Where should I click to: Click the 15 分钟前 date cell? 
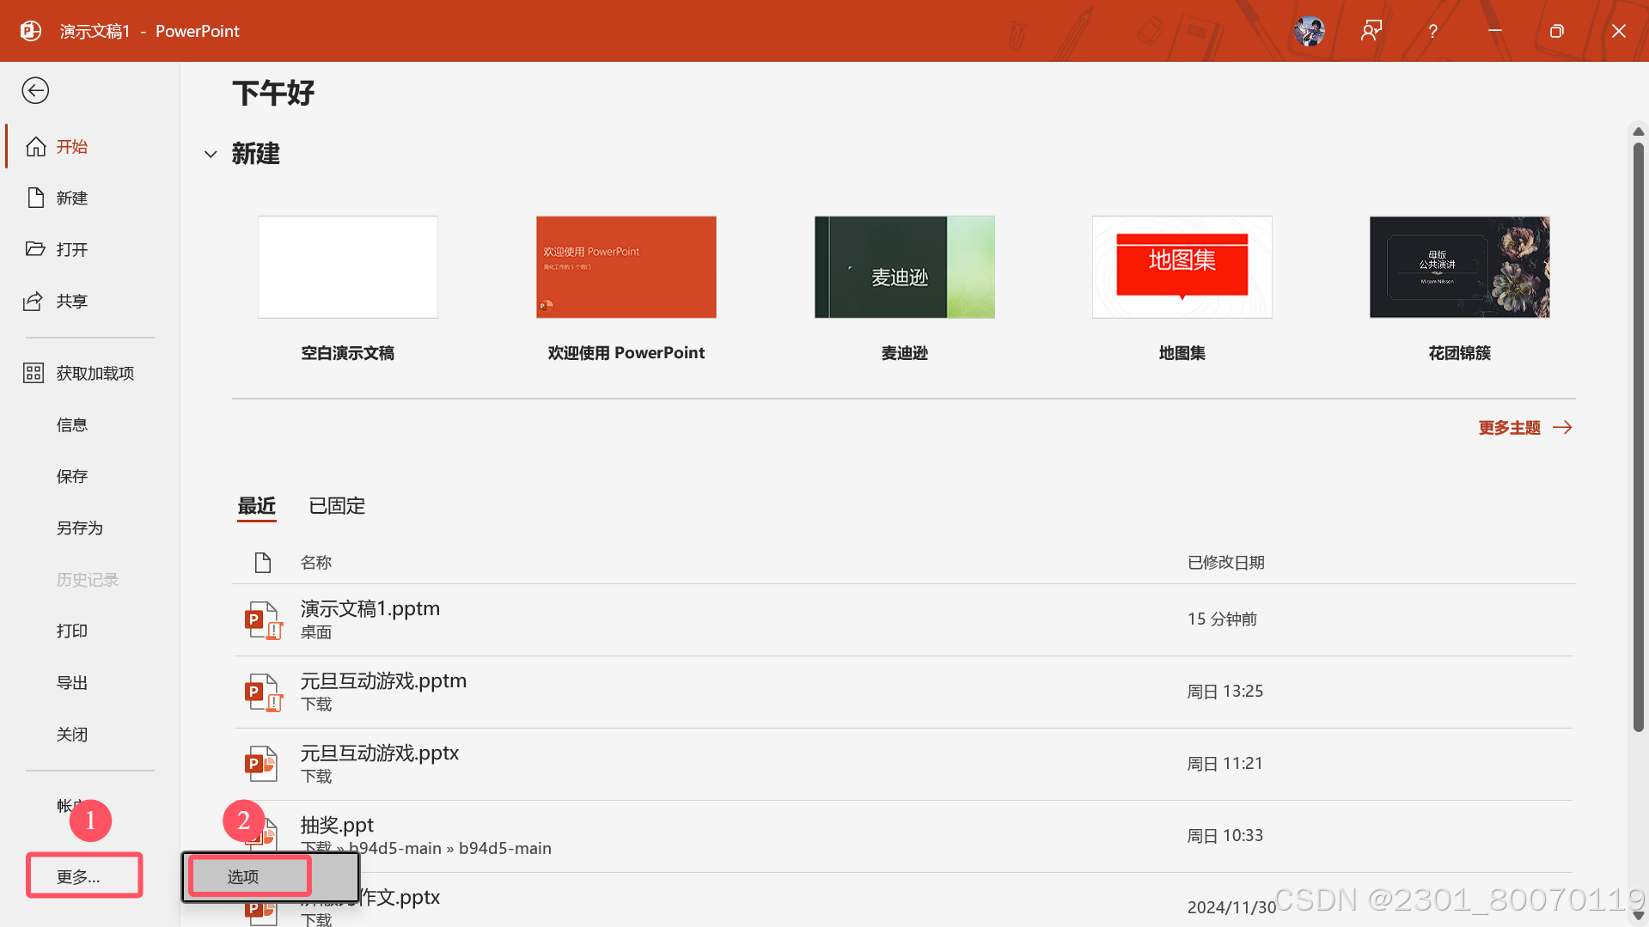(x=1222, y=620)
